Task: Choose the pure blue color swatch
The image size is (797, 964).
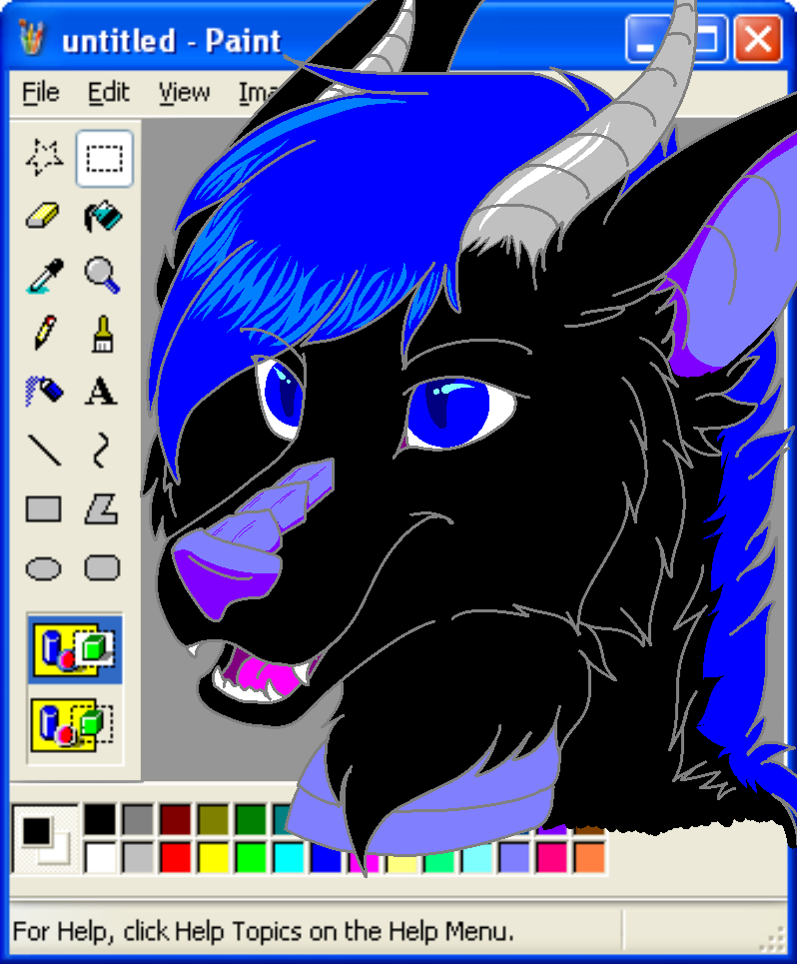Action: pos(327,858)
